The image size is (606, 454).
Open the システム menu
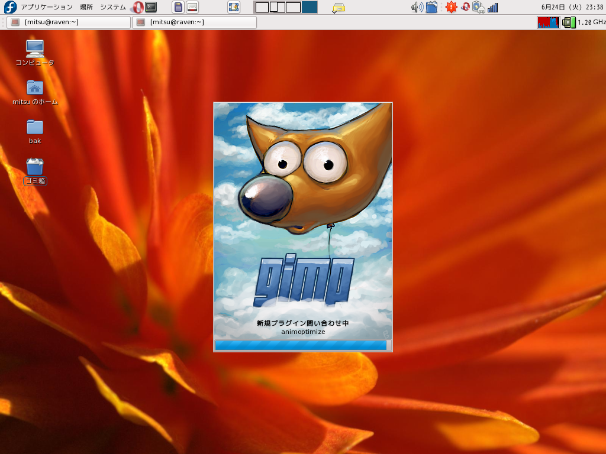pos(112,7)
